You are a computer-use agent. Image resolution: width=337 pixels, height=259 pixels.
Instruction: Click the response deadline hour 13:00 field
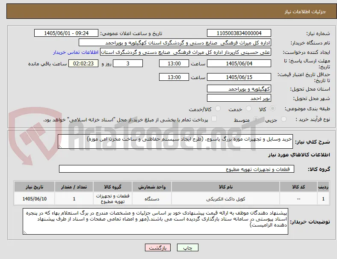point(174,64)
